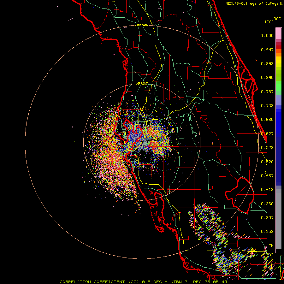284x284 pixels.
Task: Click the Lake Okeechobee red outline
Action: [240, 195]
